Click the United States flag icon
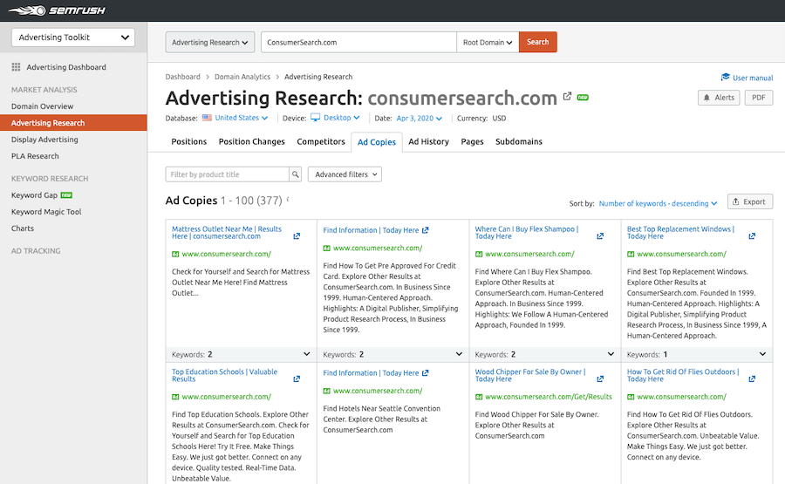Viewport: 785px width, 484px height. pos(207,118)
